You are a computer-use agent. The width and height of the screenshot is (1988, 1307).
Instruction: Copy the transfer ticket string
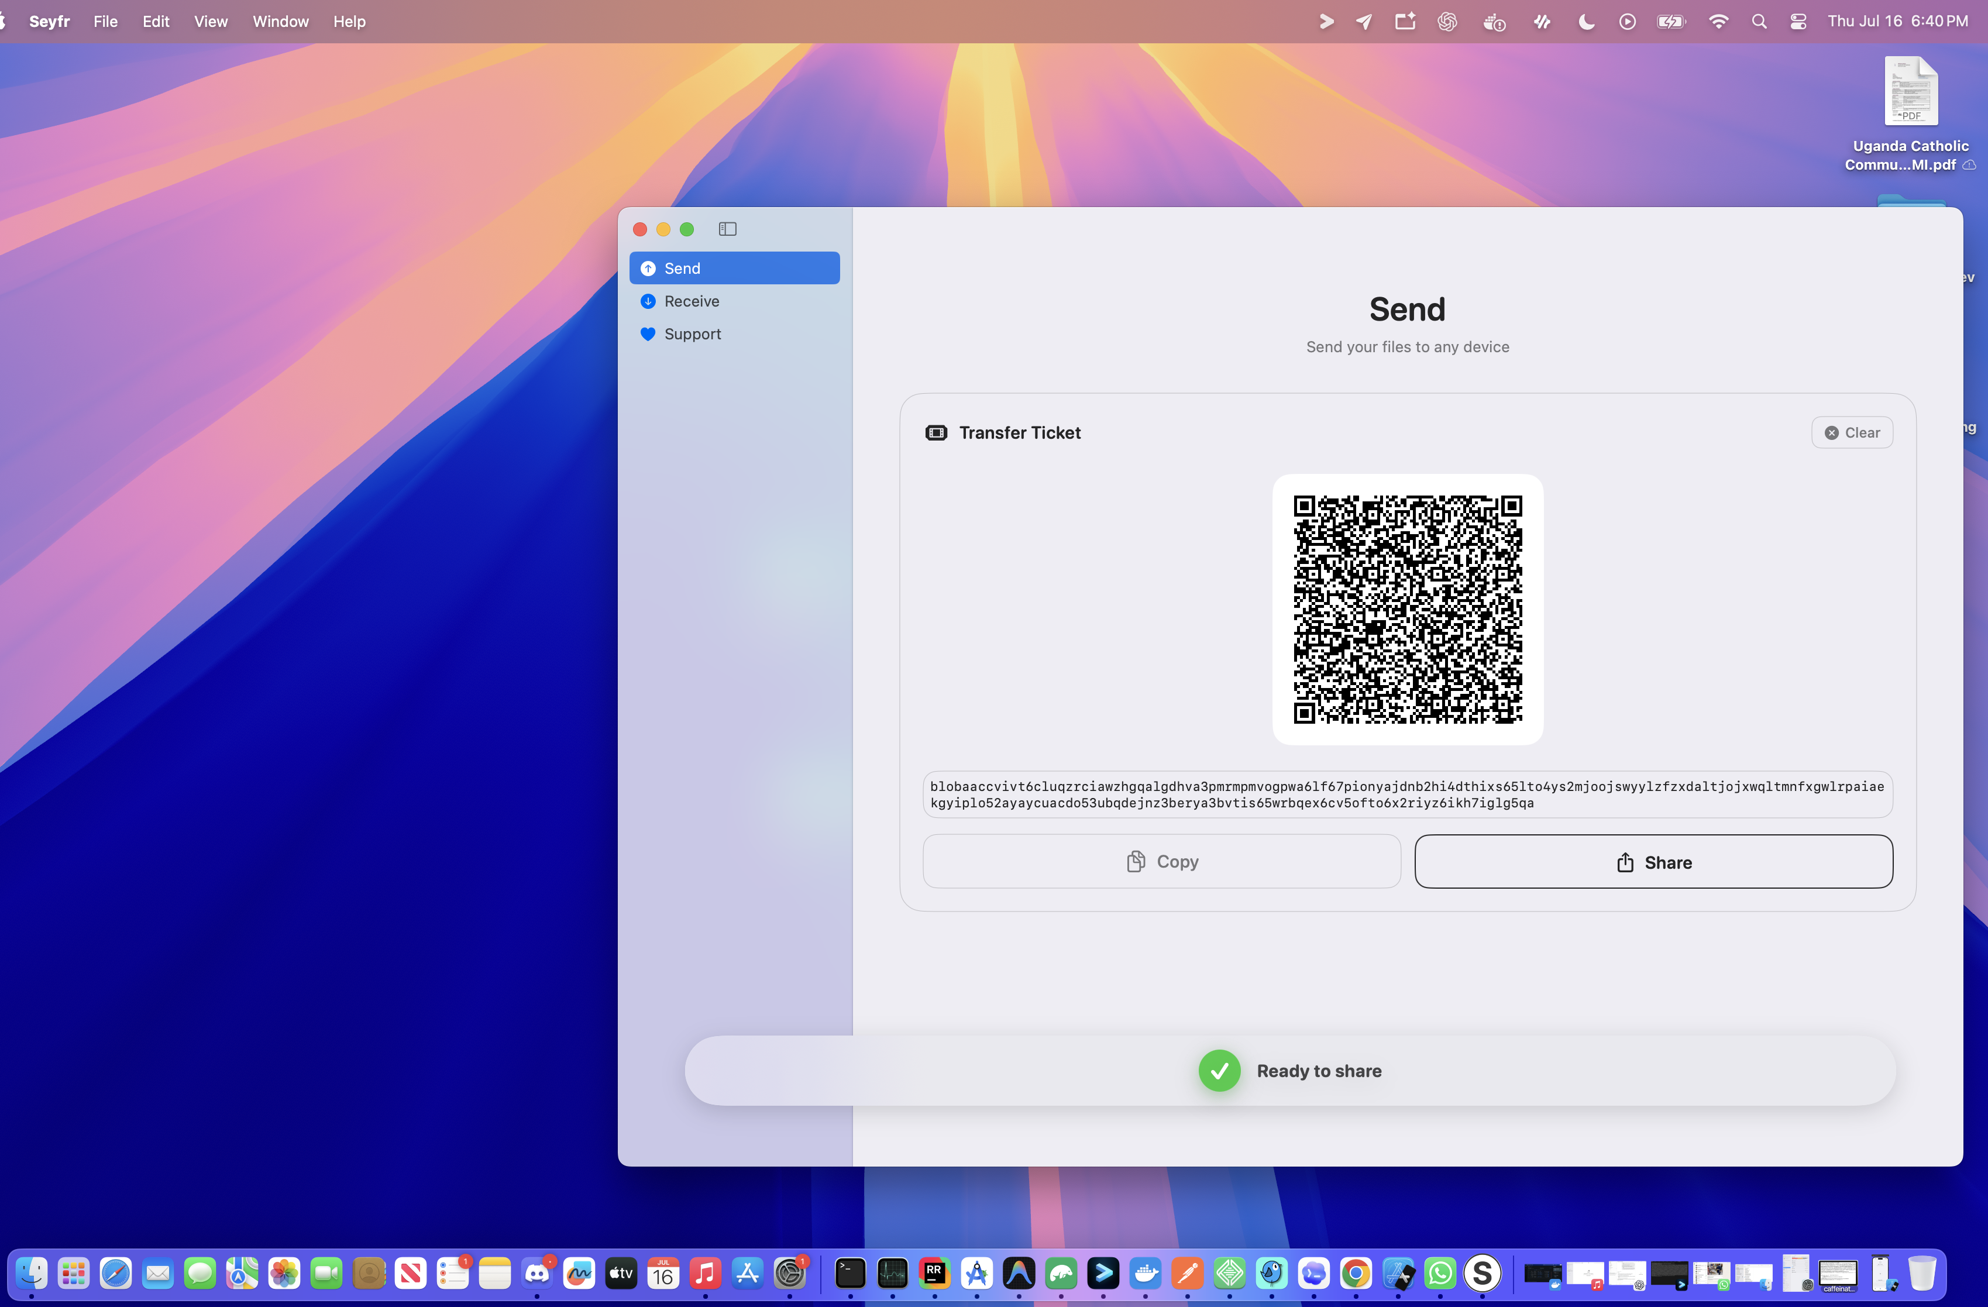coord(1161,861)
